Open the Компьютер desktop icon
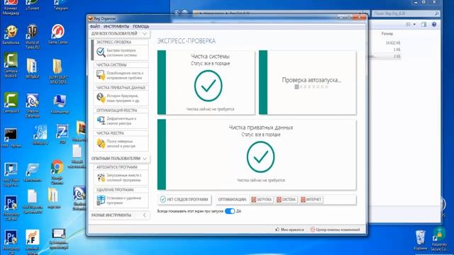This screenshot has width=454, height=255. pyautogui.click(x=60, y=104)
